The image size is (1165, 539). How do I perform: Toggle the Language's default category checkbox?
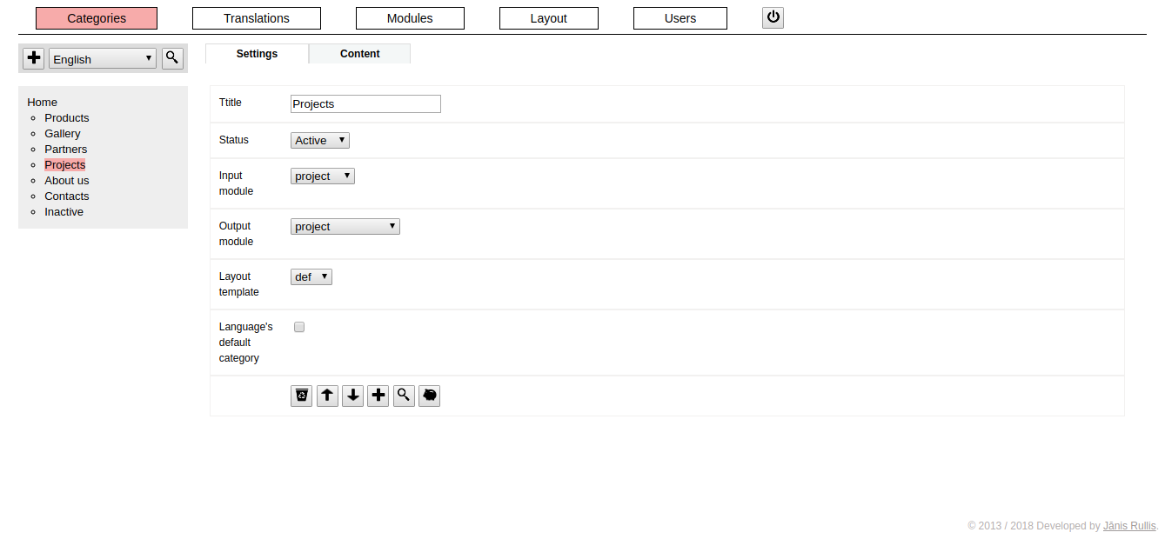pos(299,327)
